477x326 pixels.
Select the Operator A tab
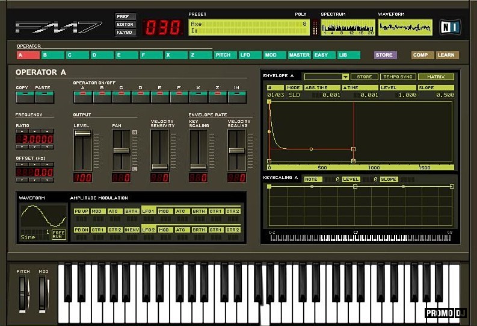point(28,55)
